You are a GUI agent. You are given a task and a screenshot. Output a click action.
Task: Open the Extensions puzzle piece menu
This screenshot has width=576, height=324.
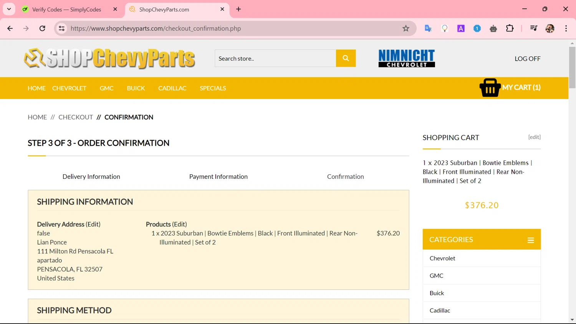click(x=510, y=28)
